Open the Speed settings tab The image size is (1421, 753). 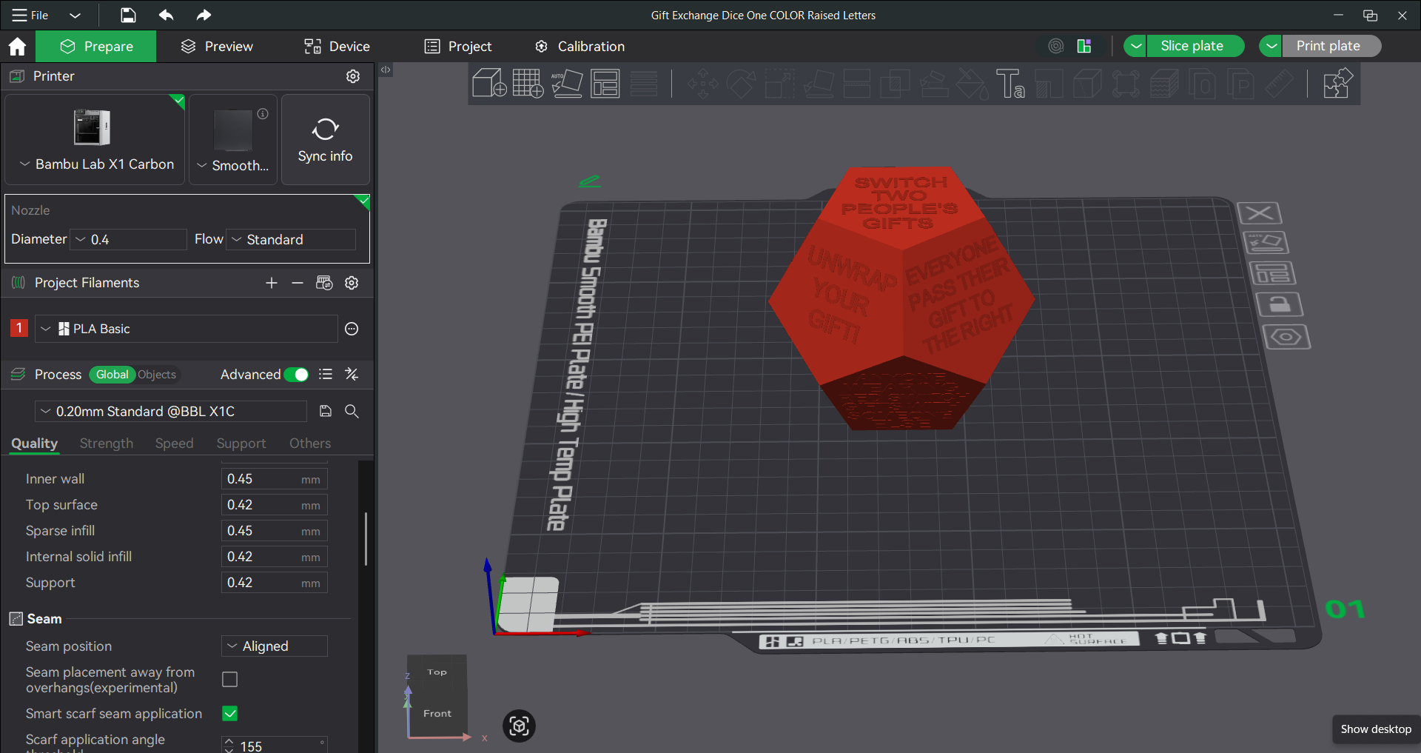174,443
